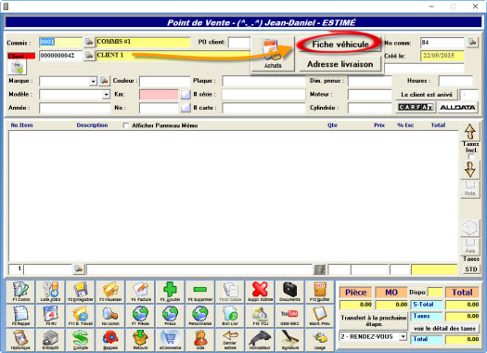This screenshot has height=353, width=487.
Task: Open the Personnalisé globe icon
Action: point(200,316)
